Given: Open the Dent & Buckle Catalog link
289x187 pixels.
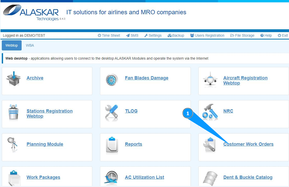Looking at the screenshot, I should tap(248, 177).
